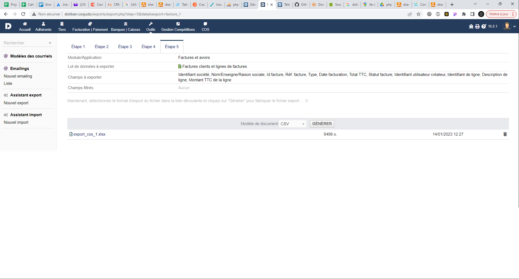The width and height of the screenshot is (519, 279).
Task: Click the file date 14/01/2023 12:27
Action: point(448,134)
